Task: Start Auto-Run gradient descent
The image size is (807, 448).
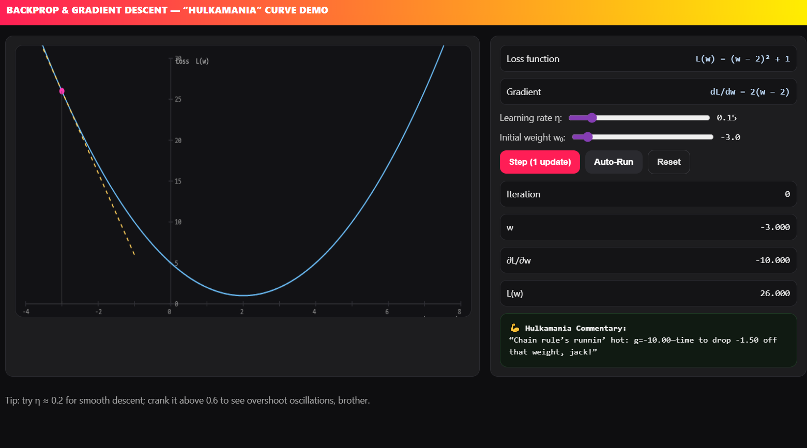Action: (x=614, y=162)
